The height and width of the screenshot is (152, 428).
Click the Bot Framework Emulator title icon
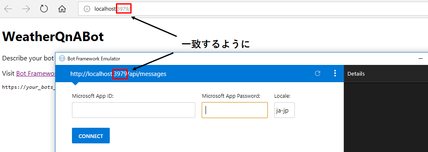pyautogui.click(x=62, y=59)
